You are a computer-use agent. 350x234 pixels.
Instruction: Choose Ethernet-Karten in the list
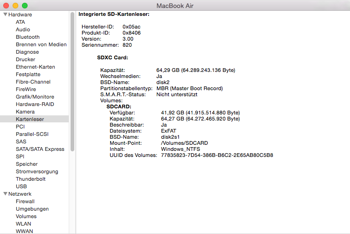coord(35,67)
